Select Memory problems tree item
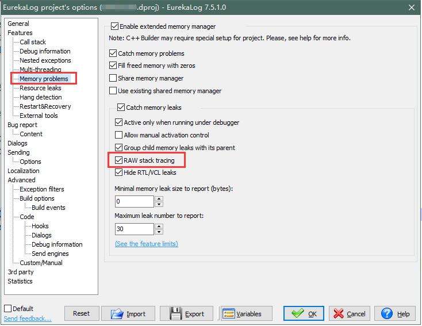The image size is (422, 326). (x=44, y=79)
